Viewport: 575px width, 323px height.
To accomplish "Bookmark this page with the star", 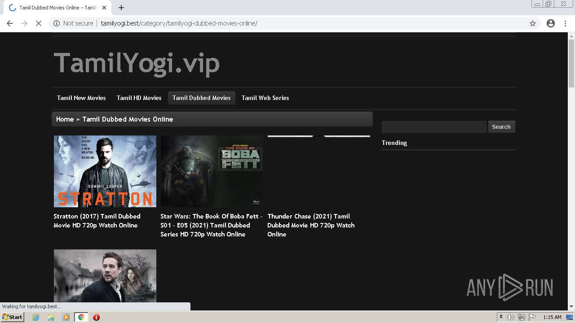I will (533, 23).
